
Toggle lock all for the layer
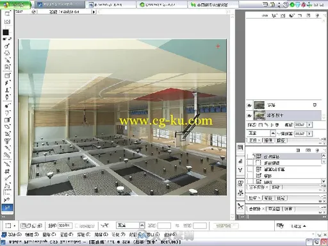point(277,124)
